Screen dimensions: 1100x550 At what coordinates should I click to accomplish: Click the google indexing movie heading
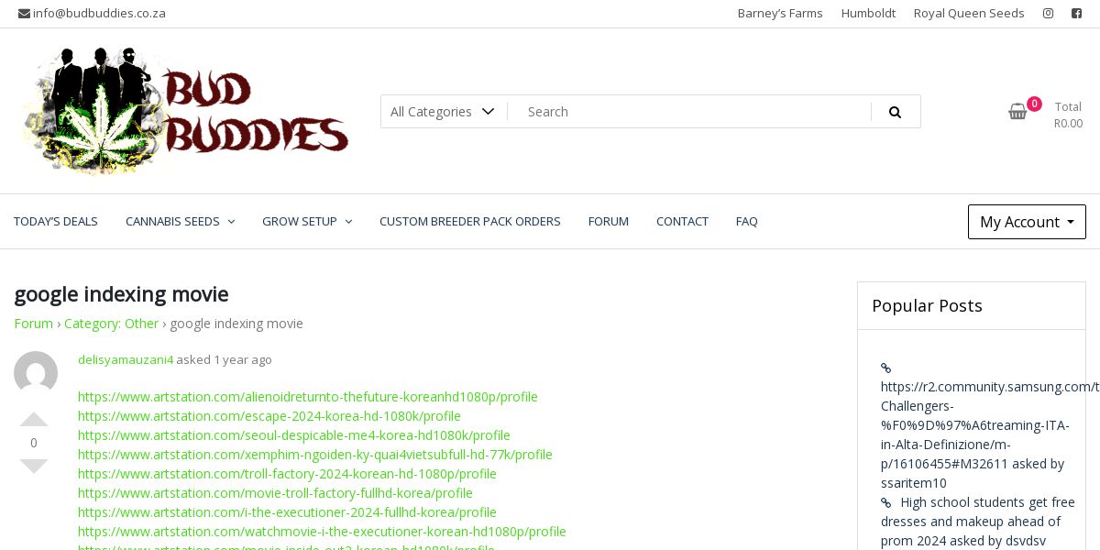121,294
